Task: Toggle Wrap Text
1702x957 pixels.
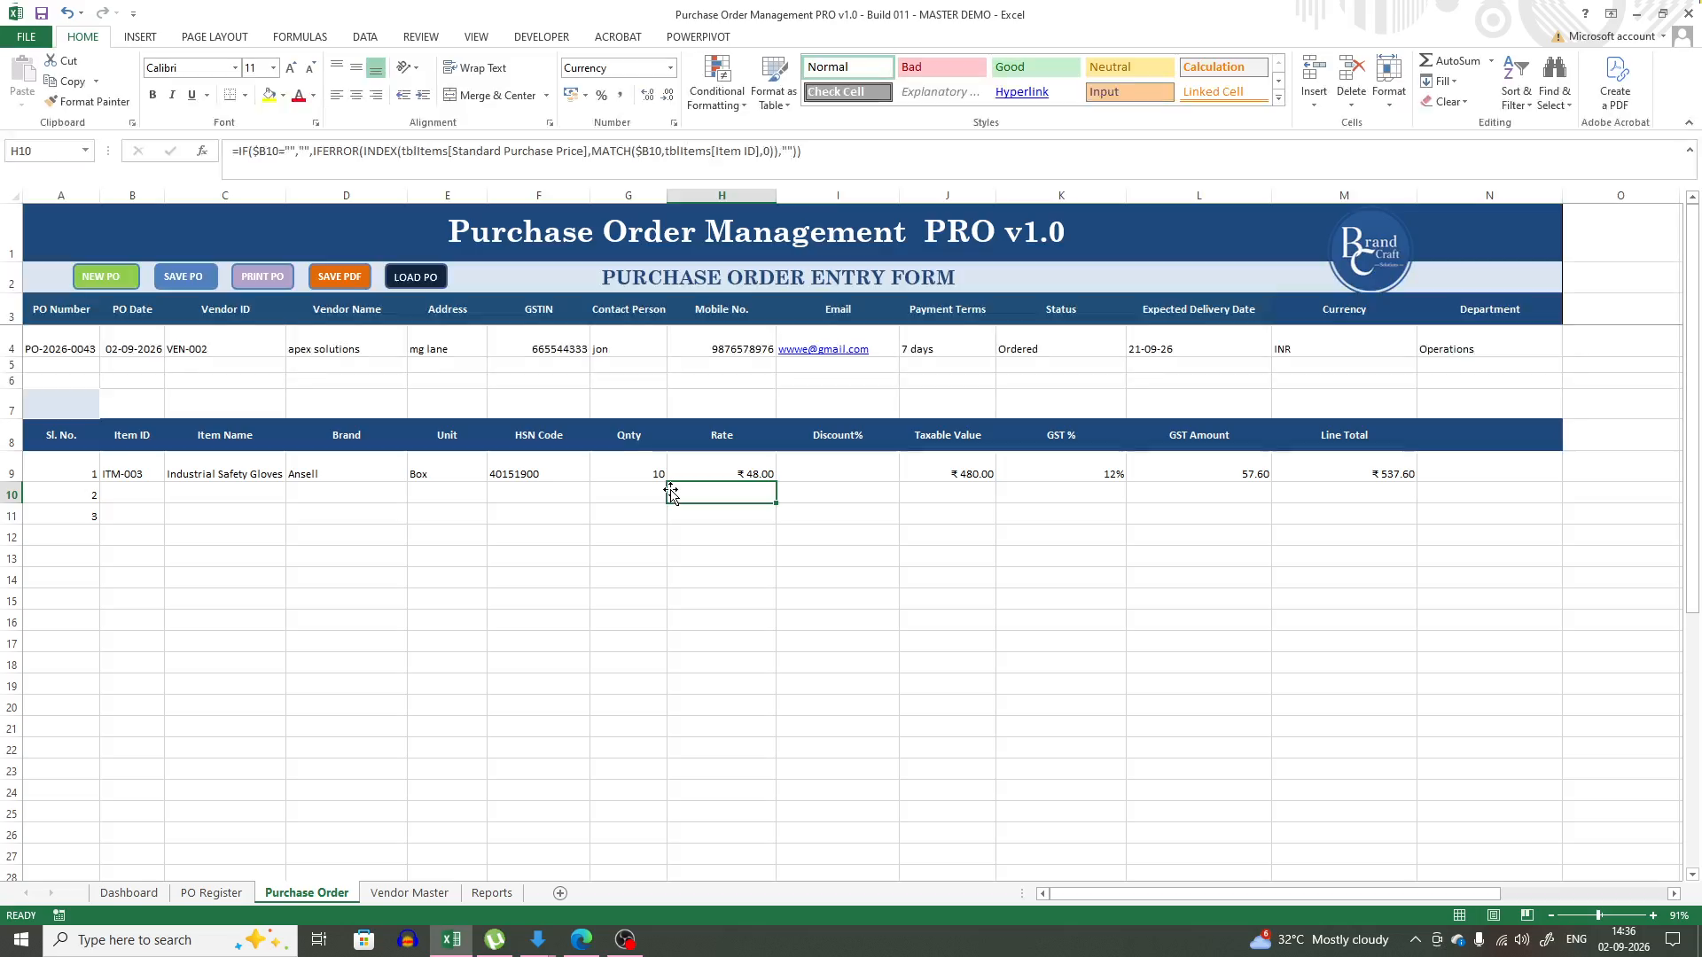Action: 474,67
